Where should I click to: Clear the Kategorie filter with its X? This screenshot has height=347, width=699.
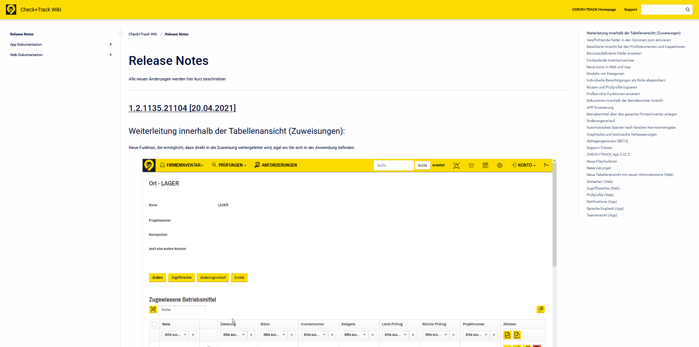point(372,335)
